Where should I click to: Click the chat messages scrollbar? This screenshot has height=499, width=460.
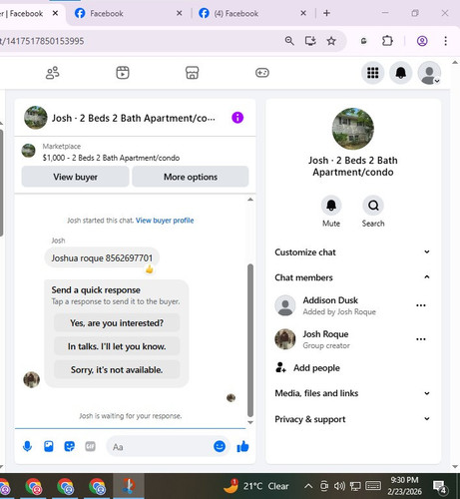click(x=250, y=340)
